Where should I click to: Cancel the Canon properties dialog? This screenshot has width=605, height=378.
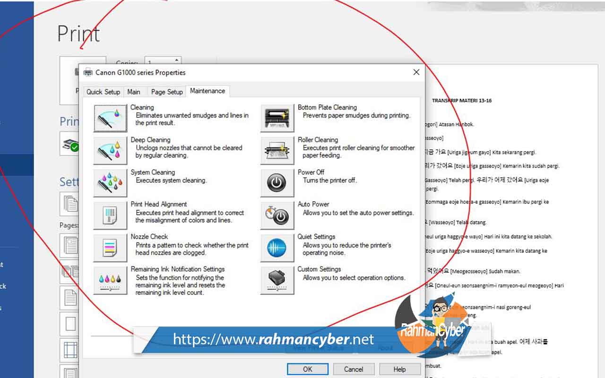354,369
